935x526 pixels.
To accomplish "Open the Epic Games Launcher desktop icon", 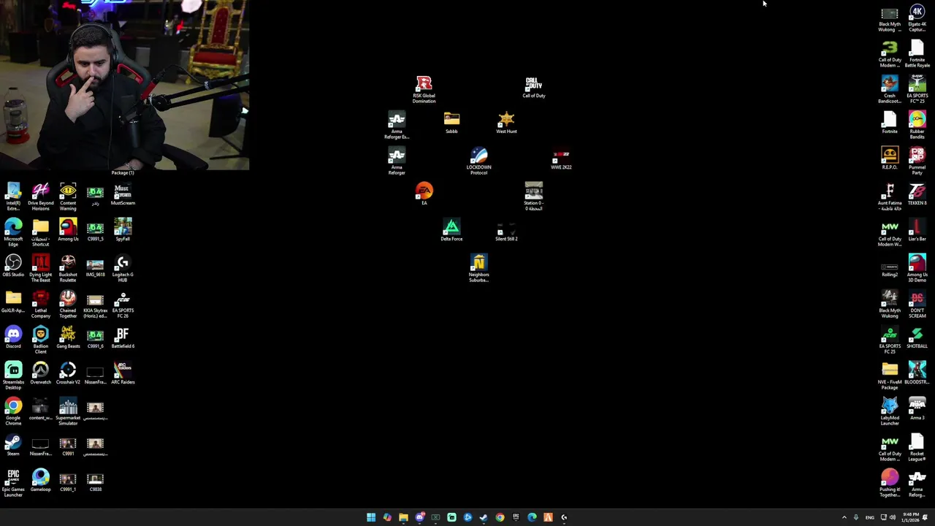I will (13, 484).
